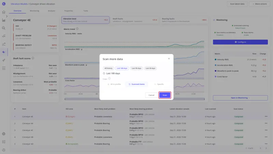The width and height of the screenshot is (273, 154).
Task: Click Velocity RMS color swatch in legend
Action: click(216, 60)
